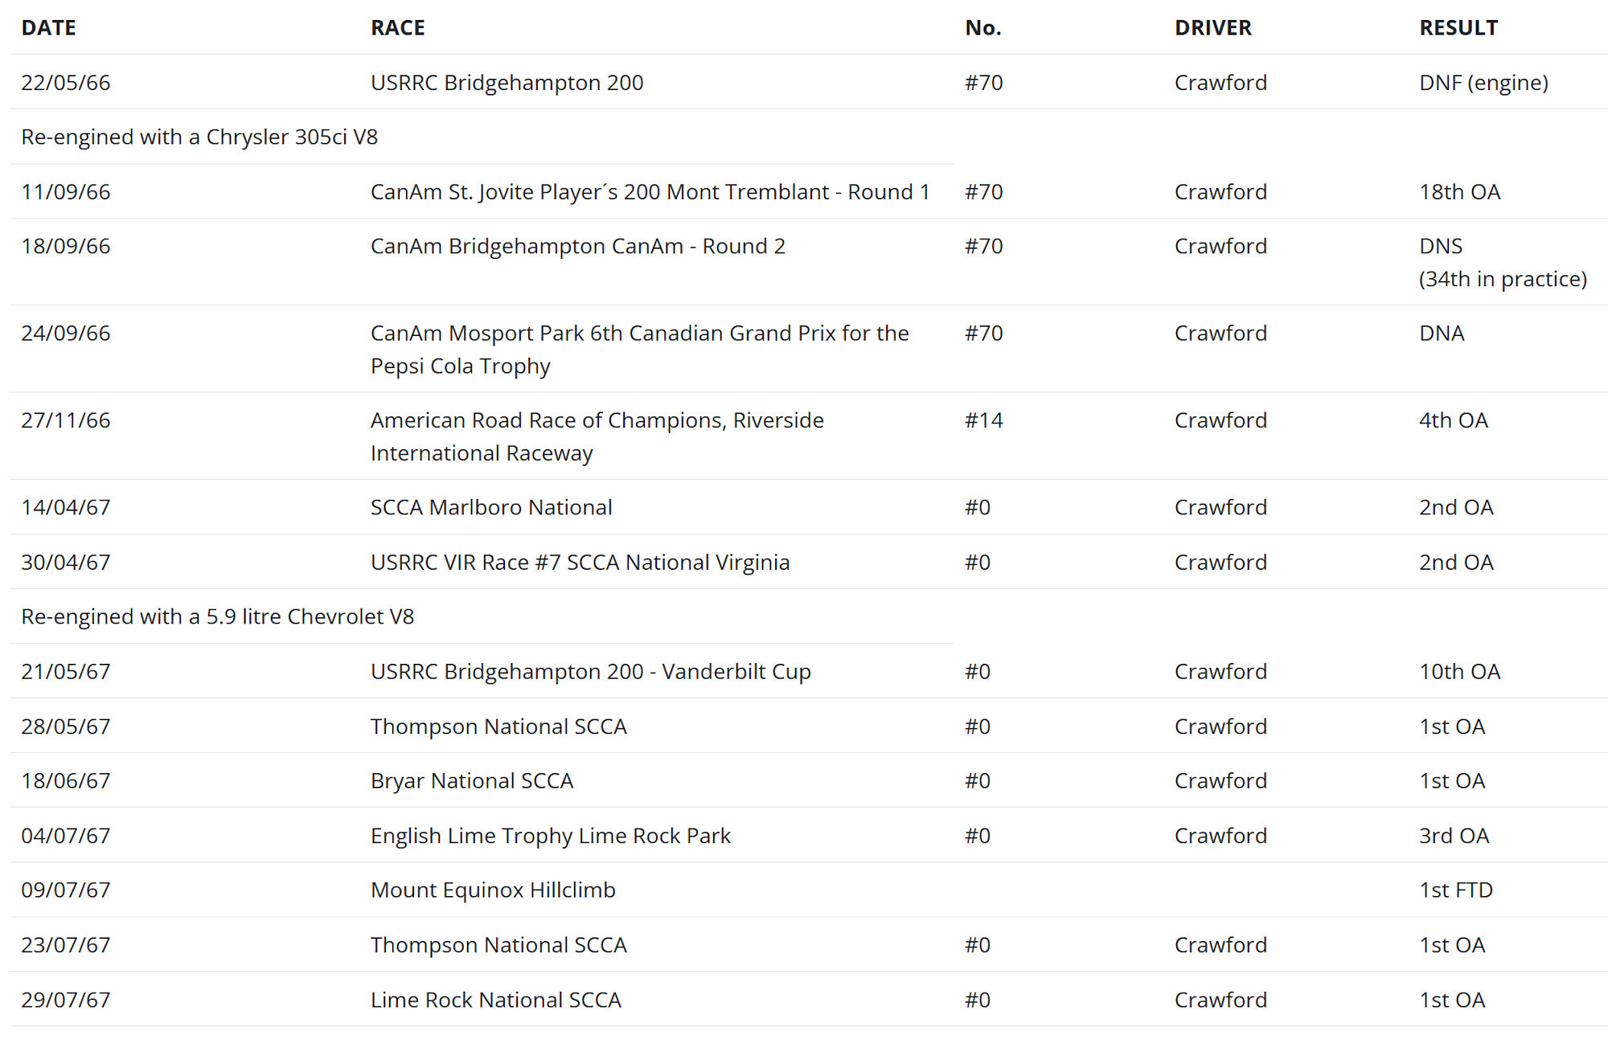Viewport: 1608px width, 1048px height.
Task: Click the 'Re-engined with a Chrysler 305ci V8' note
Action: (x=199, y=137)
